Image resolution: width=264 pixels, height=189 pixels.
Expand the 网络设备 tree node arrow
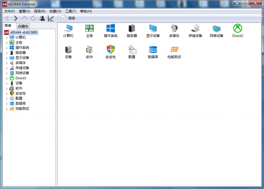point(7,73)
